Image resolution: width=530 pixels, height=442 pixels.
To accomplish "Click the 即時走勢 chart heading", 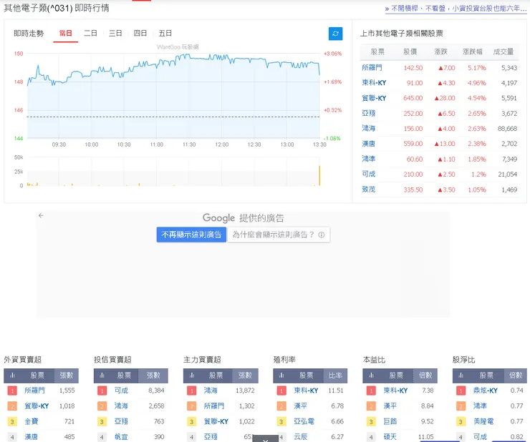I will pos(29,33).
